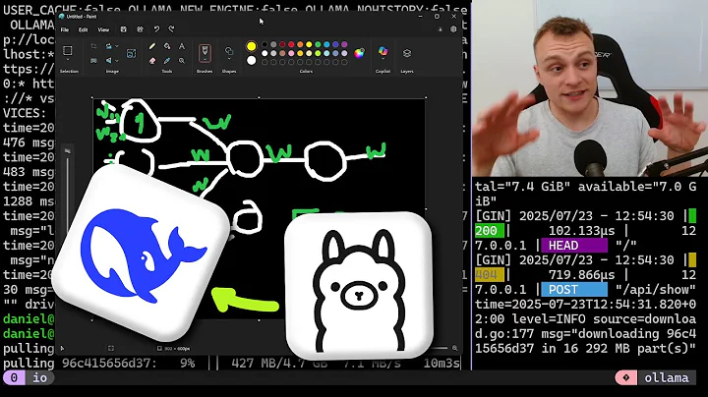Select the white Color 2 circle

click(252, 61)
